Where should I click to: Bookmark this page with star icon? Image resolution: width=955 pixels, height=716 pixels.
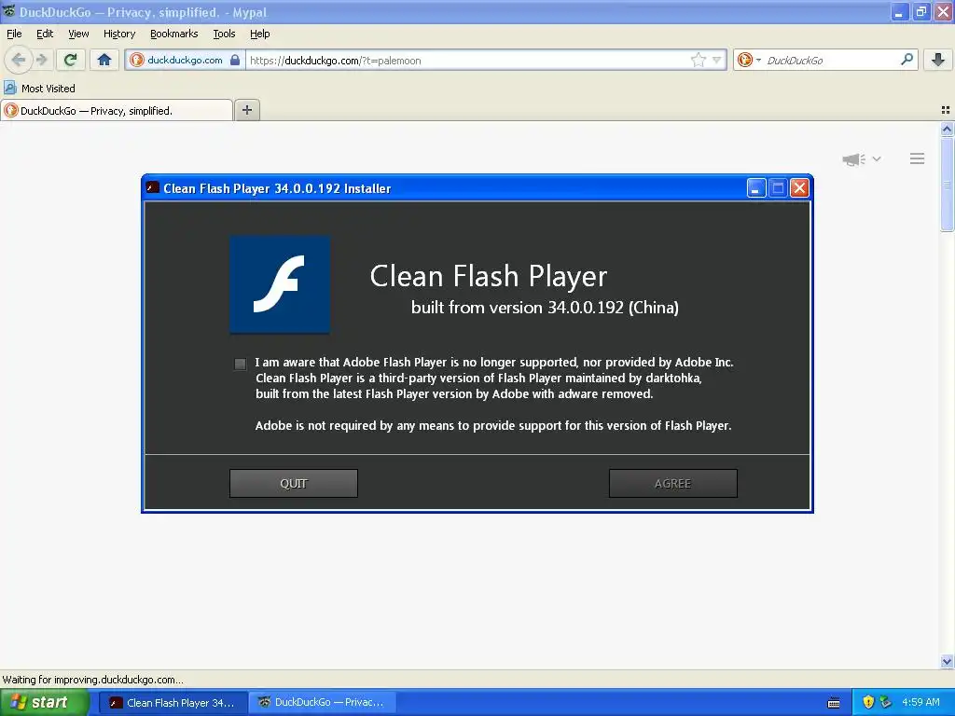pyautogui.click(x=698, y=60)
